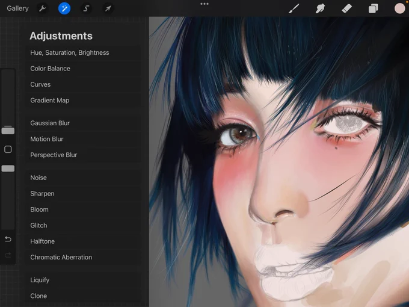
Task: Apply Chromatic Aberration
Action: [x=83, y=258]
